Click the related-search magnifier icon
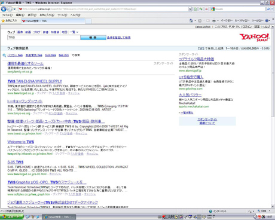 [x=4, y=56]
